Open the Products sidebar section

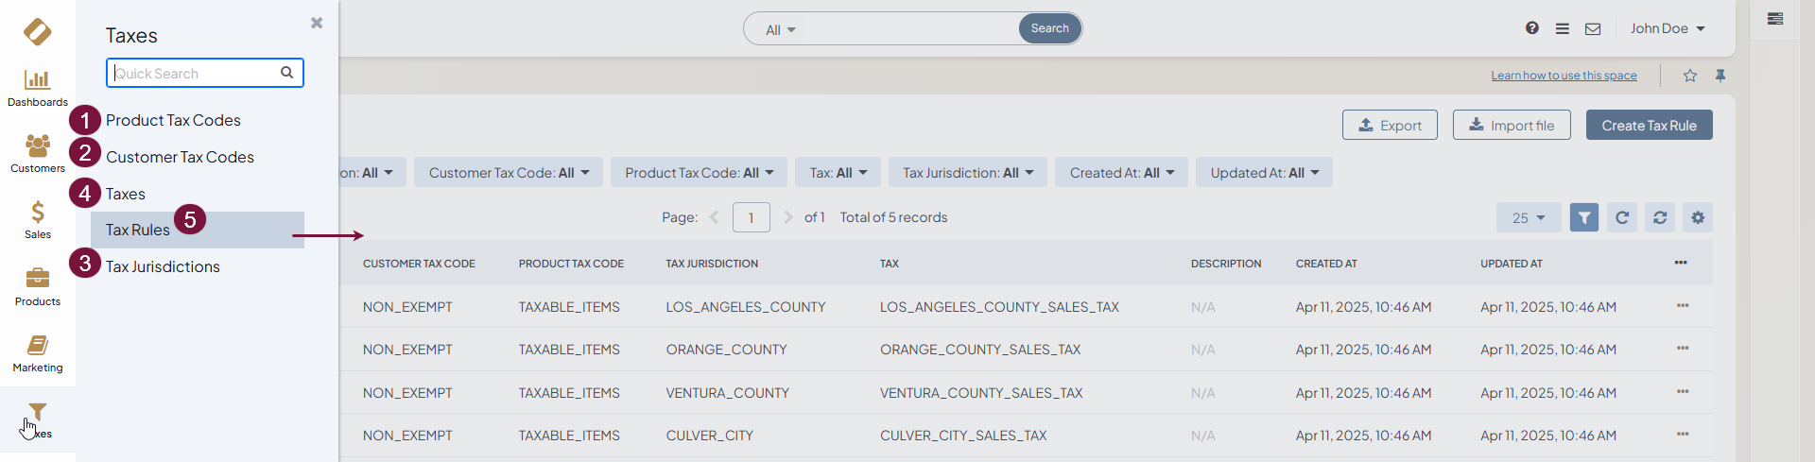point(37,286)
